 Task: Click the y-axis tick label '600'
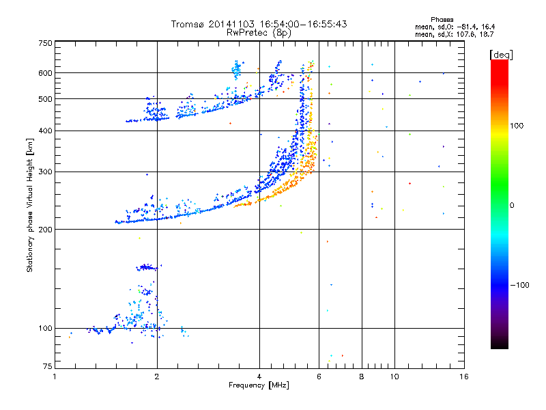[45, 73]
